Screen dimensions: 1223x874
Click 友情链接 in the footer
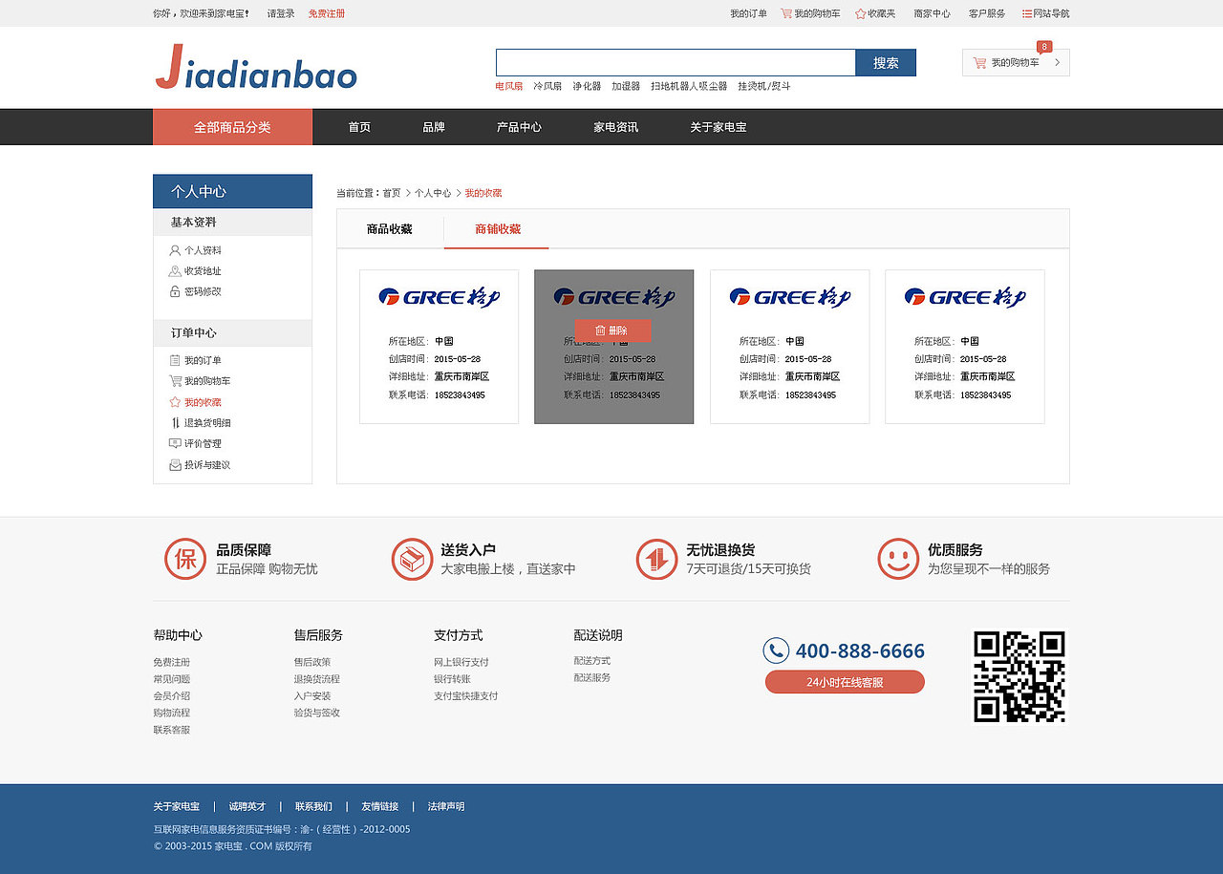[379, 807]
